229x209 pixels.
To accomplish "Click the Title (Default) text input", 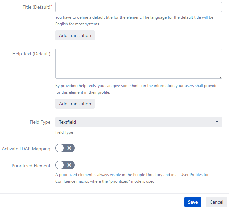I will point(138,7).
